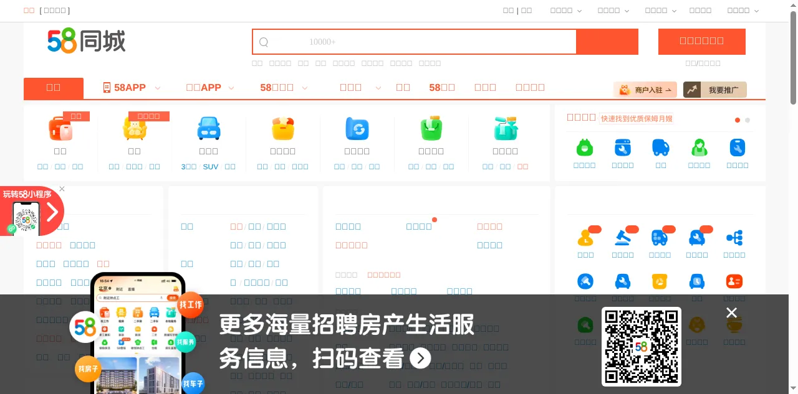Screen dimensions: 798x394
Task: Click the arrow circle after 扫码查看
Action: click(x=421, y=358)
